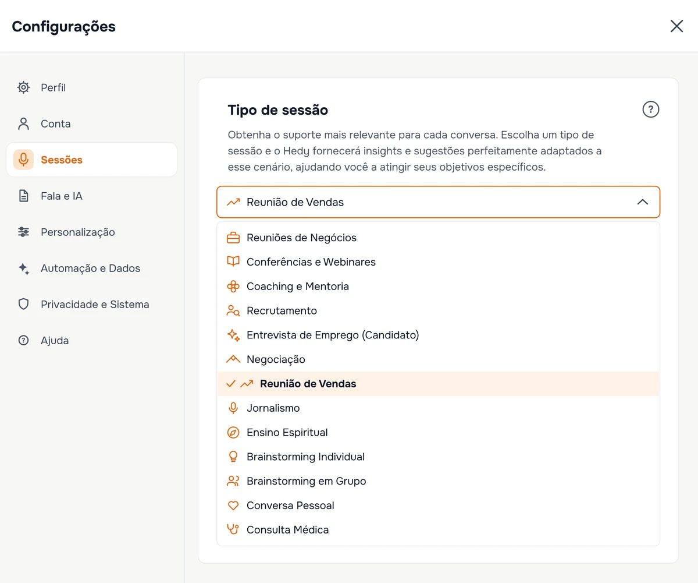
Task: Click the Reunião de Vendas combo box field
Action: pos(439,202)
